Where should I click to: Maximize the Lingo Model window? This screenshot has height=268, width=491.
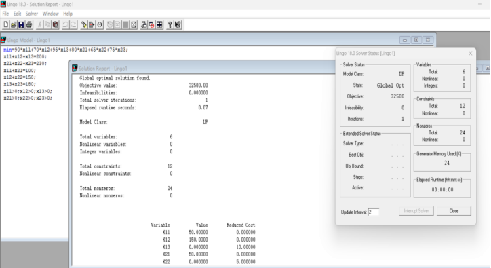[416, 40]
